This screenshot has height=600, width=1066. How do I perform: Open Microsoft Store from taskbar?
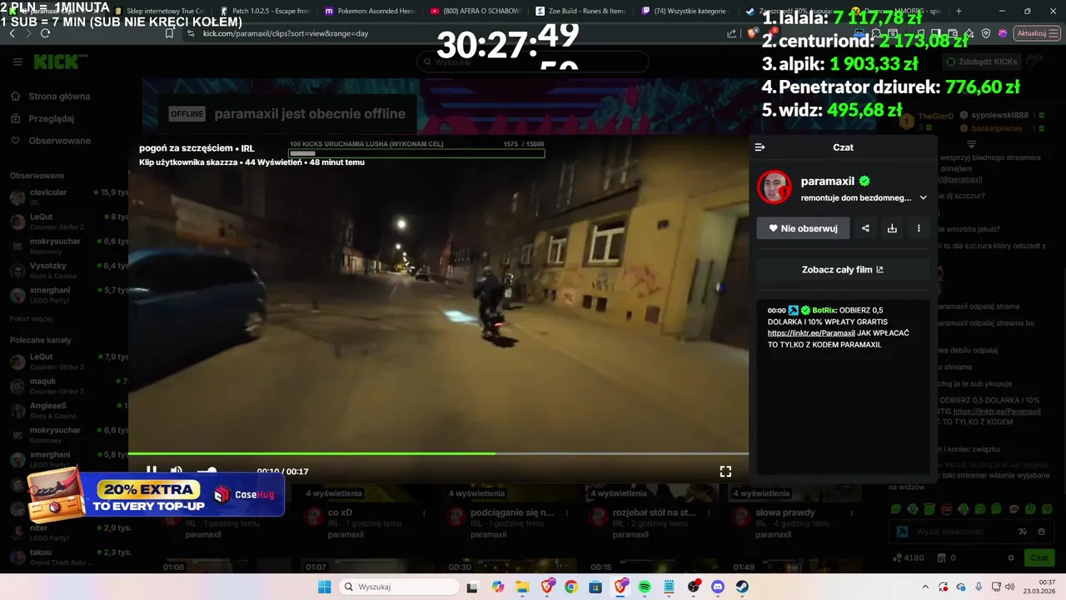click(595, 587)
